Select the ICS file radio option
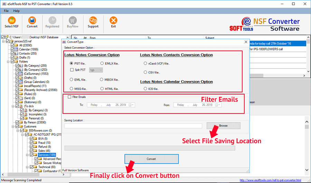The image size is (311, 183). (145, 89)
